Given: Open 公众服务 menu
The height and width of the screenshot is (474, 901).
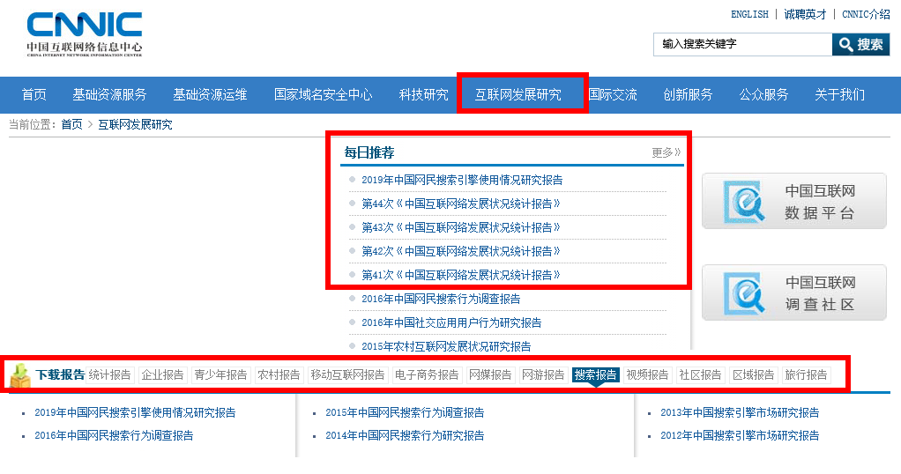Looking at the screenshot, I should 763,95.
